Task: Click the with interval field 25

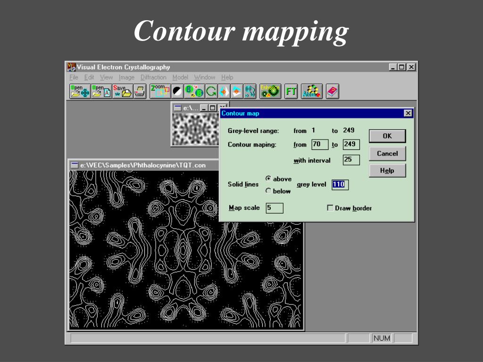Action: 351,160
